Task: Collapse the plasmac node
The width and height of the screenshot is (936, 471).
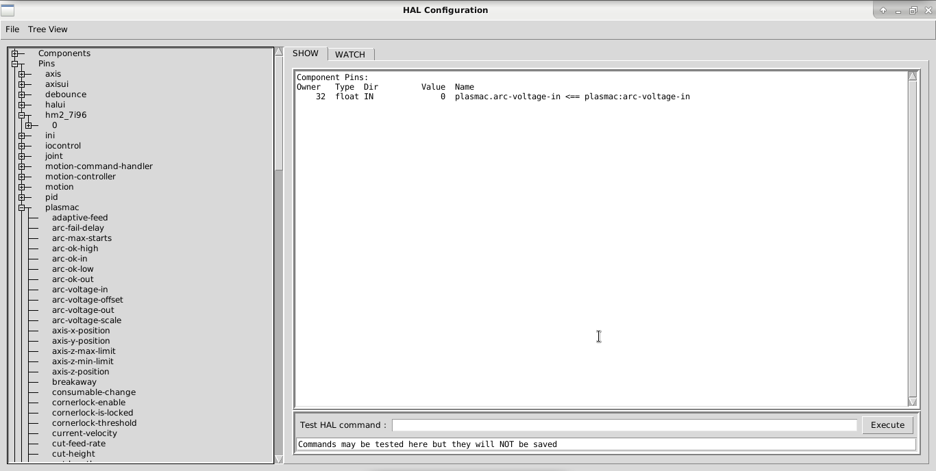Action: point(22,207)
